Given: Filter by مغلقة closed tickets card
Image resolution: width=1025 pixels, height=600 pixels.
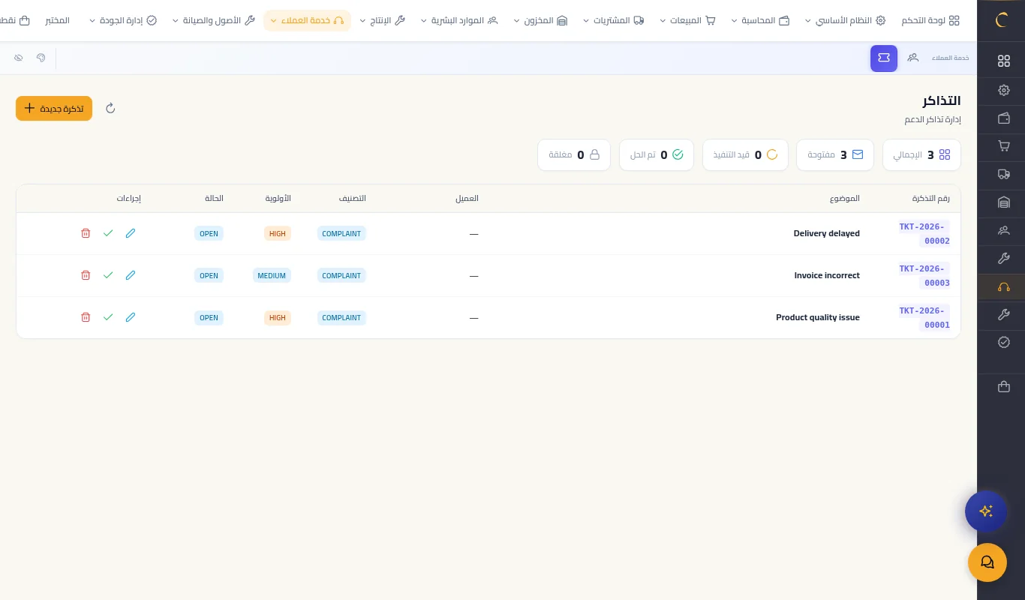Looking at the screenshot, I should point(574,154).
